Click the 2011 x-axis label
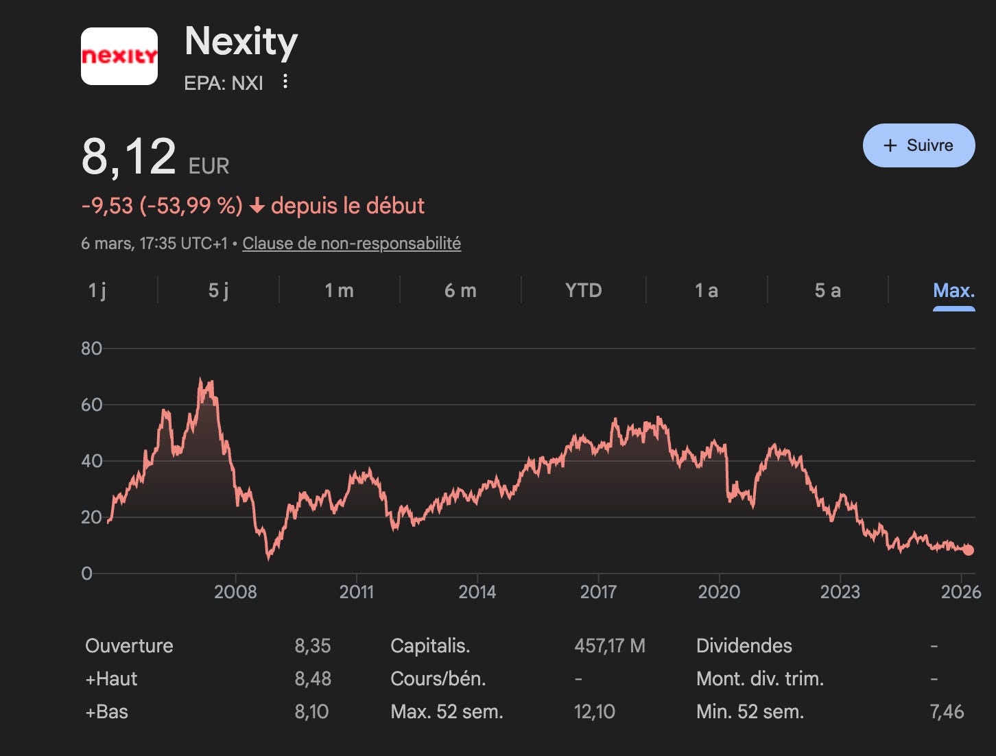 click(357, 592)
